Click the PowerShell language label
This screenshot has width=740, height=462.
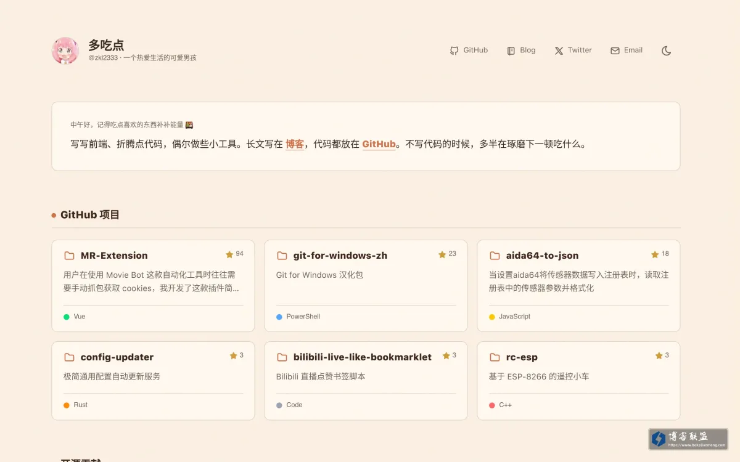[x=303, y=317]
